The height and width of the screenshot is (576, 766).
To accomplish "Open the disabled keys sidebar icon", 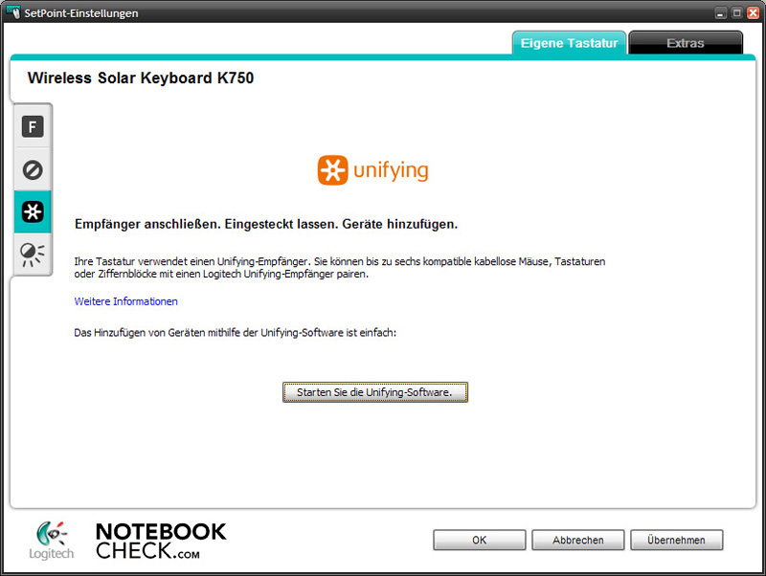I will (33, 170).
